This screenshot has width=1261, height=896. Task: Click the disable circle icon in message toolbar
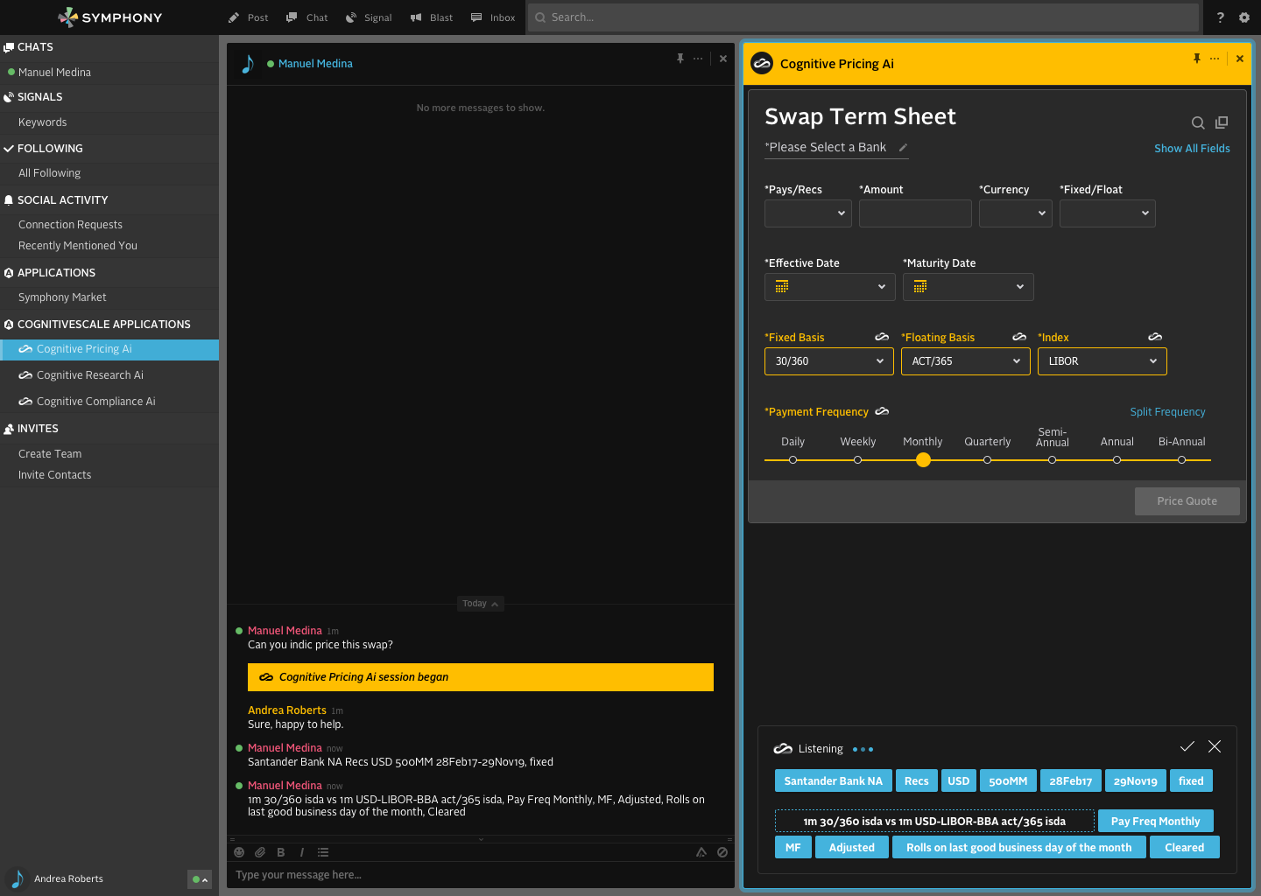coord(722,852)
